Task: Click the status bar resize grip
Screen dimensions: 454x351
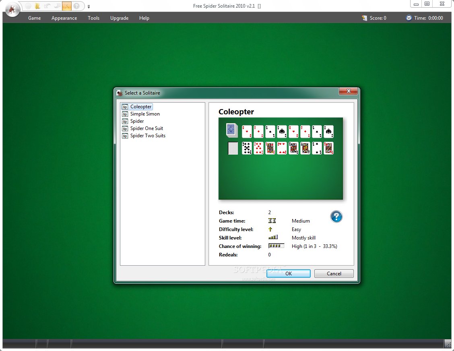Action: click(448, 344)
